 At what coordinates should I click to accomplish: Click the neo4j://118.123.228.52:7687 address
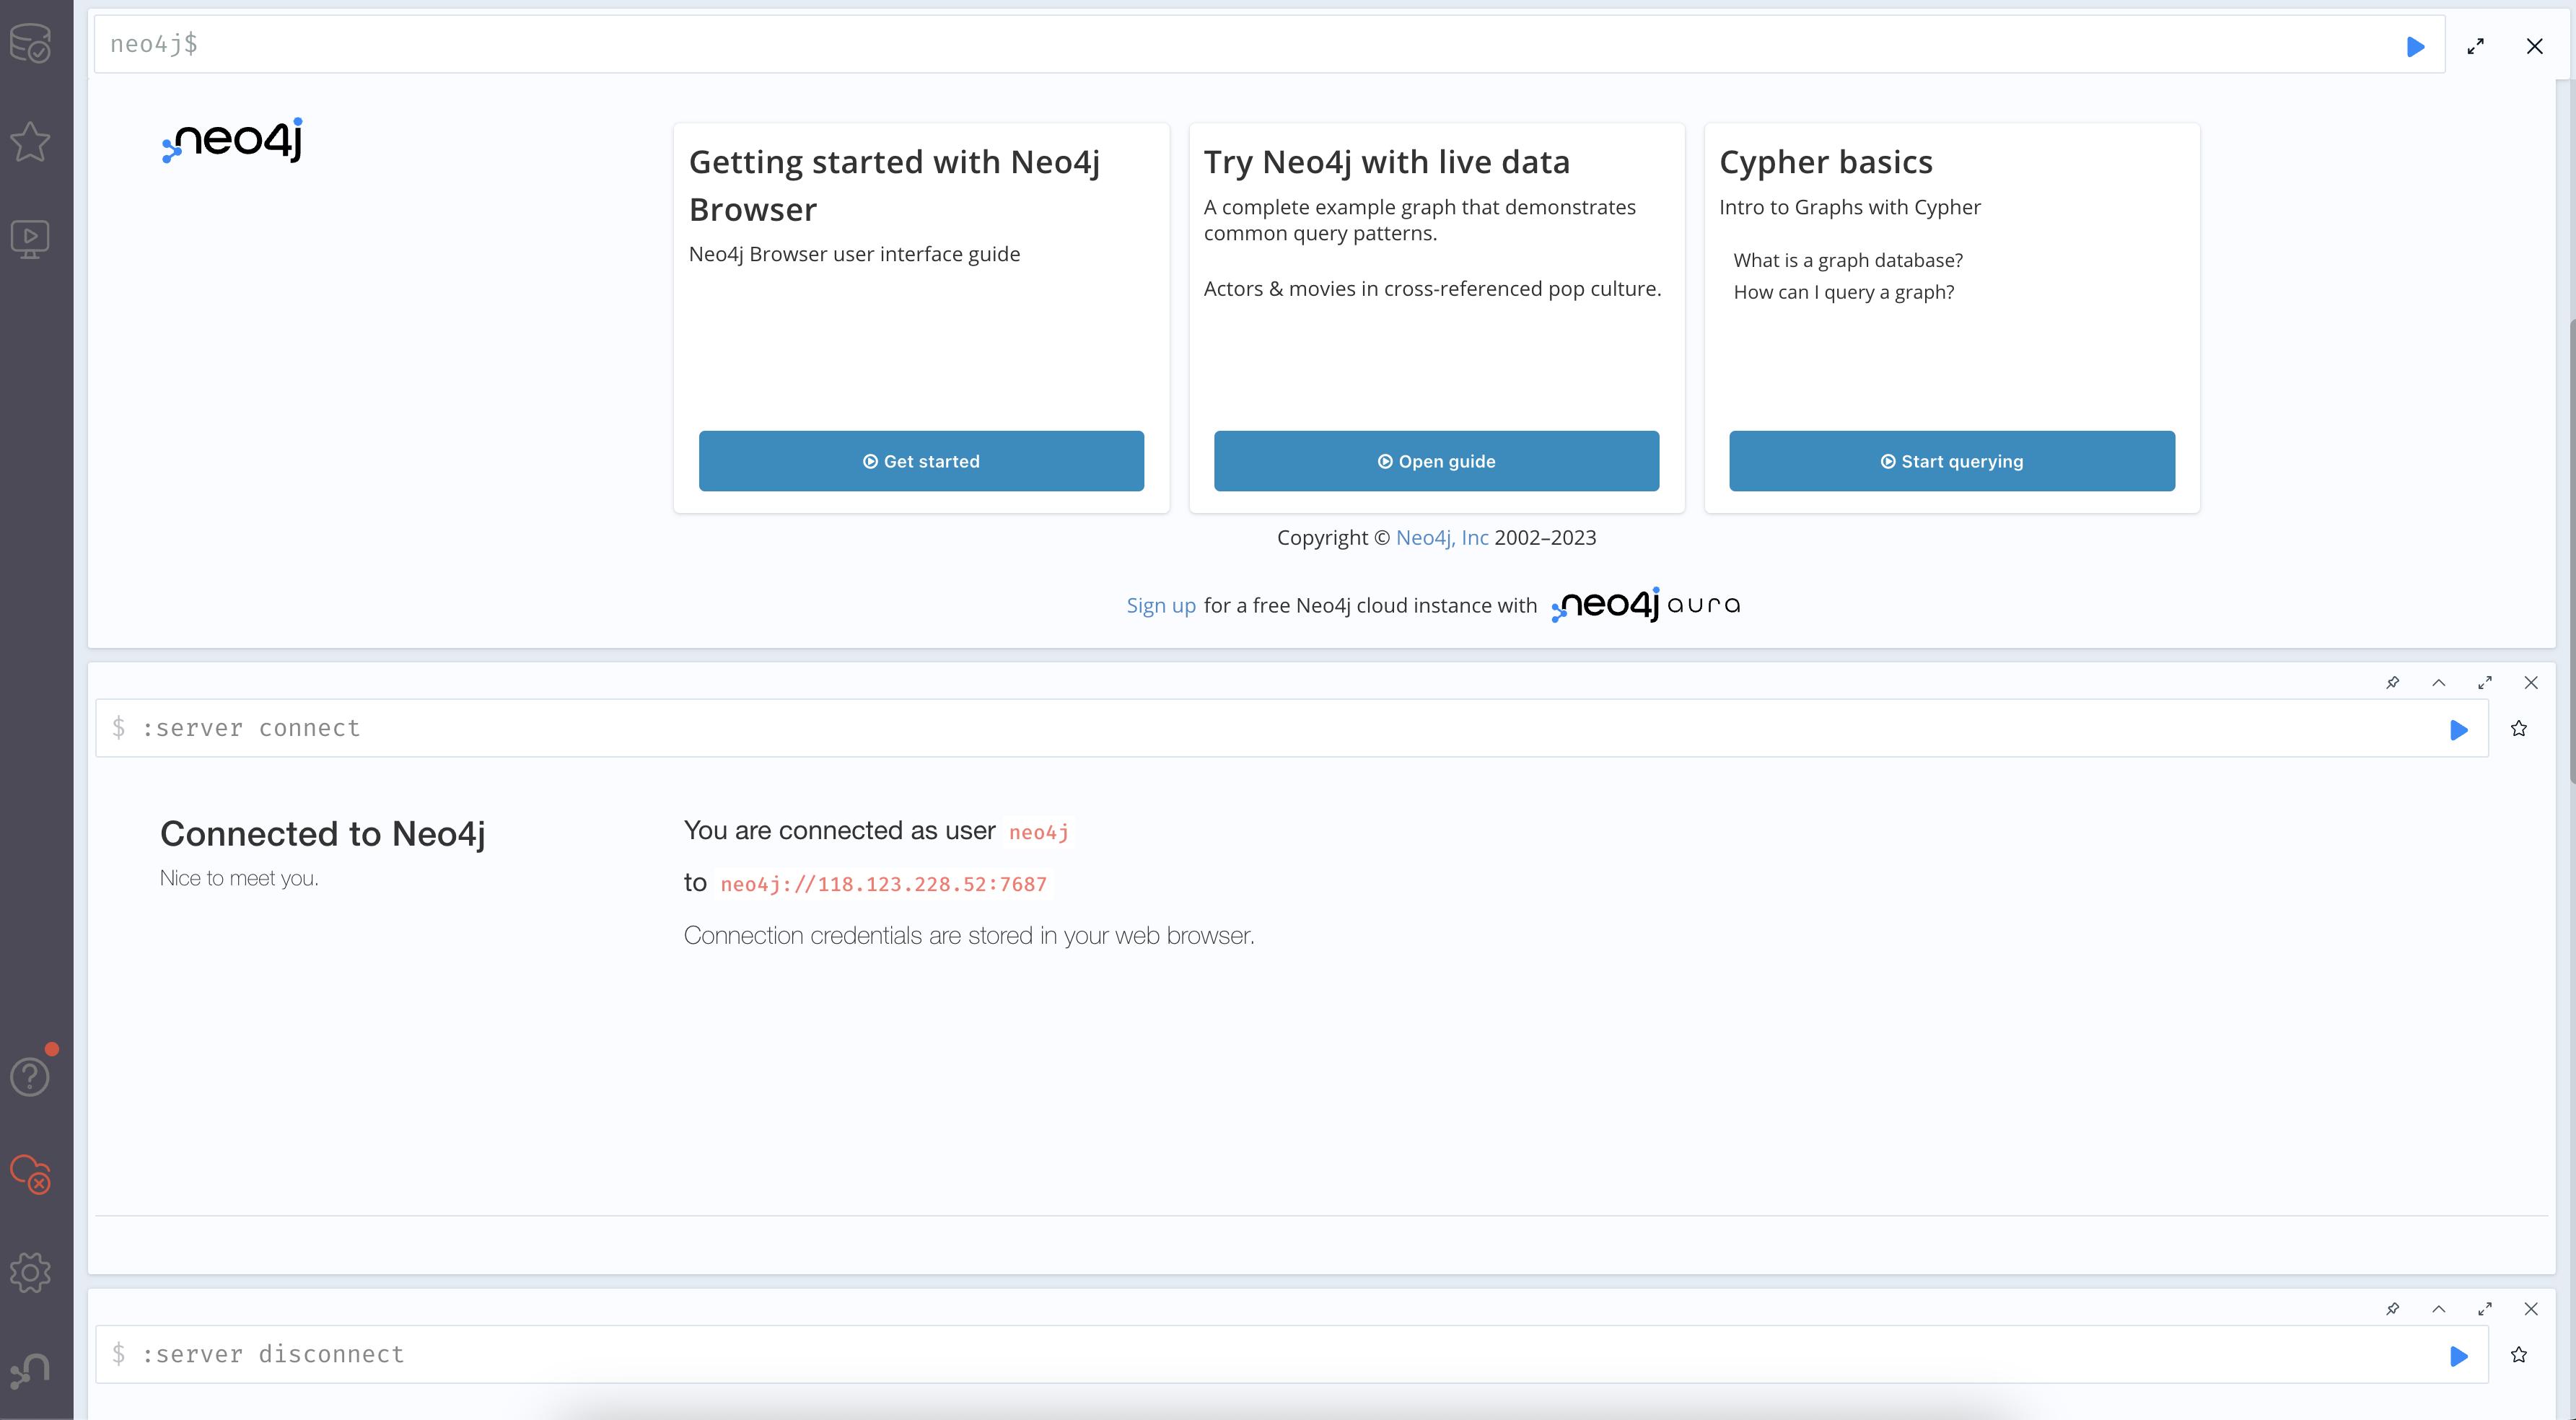(x=884, y=884)
